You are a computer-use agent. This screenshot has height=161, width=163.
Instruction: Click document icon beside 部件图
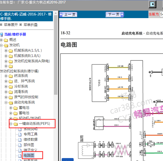coord(20,145)
